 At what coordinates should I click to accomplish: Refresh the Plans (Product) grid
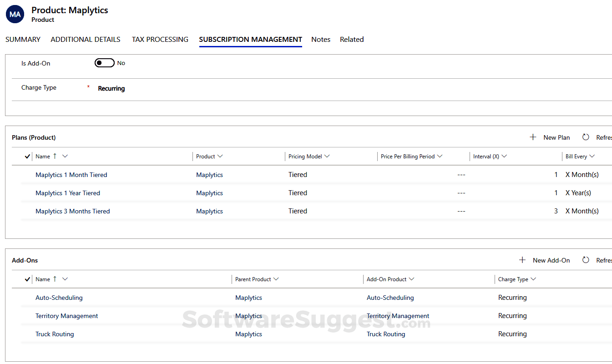(x=586, y=136)
